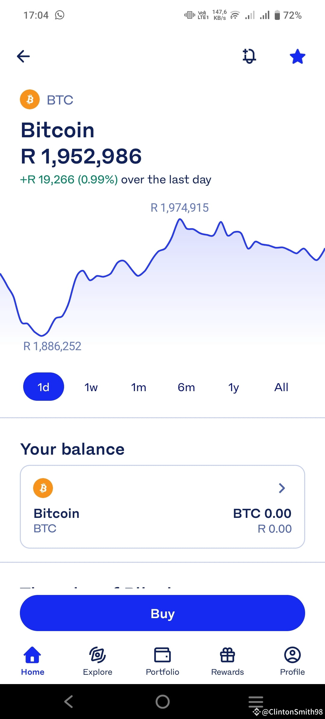Viewport: 325px width, 719px height.
Task: Tap the Buy button
Action: pyautogui.click(x=162, y=613)
